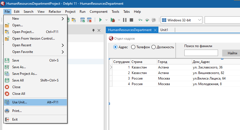Stop the program with the square icon
The height and width of the screenshot is (130, 240).
click(x=131, y=20)
